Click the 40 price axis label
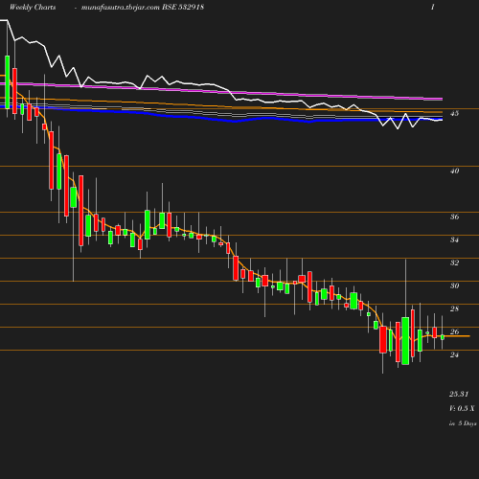The image size is (479, 479). (x=454, y=171)
